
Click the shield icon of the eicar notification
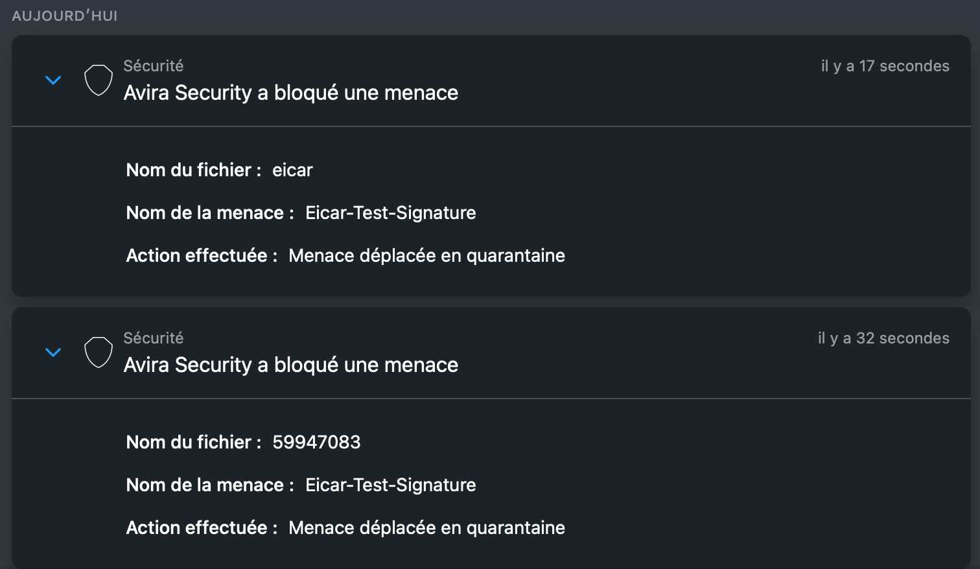pos(99,80)
